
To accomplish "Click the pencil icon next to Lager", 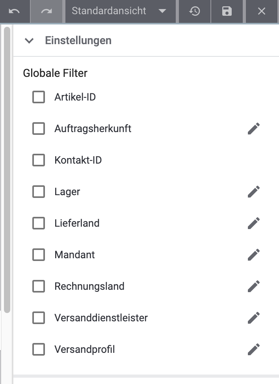I will tap(254, 192).
